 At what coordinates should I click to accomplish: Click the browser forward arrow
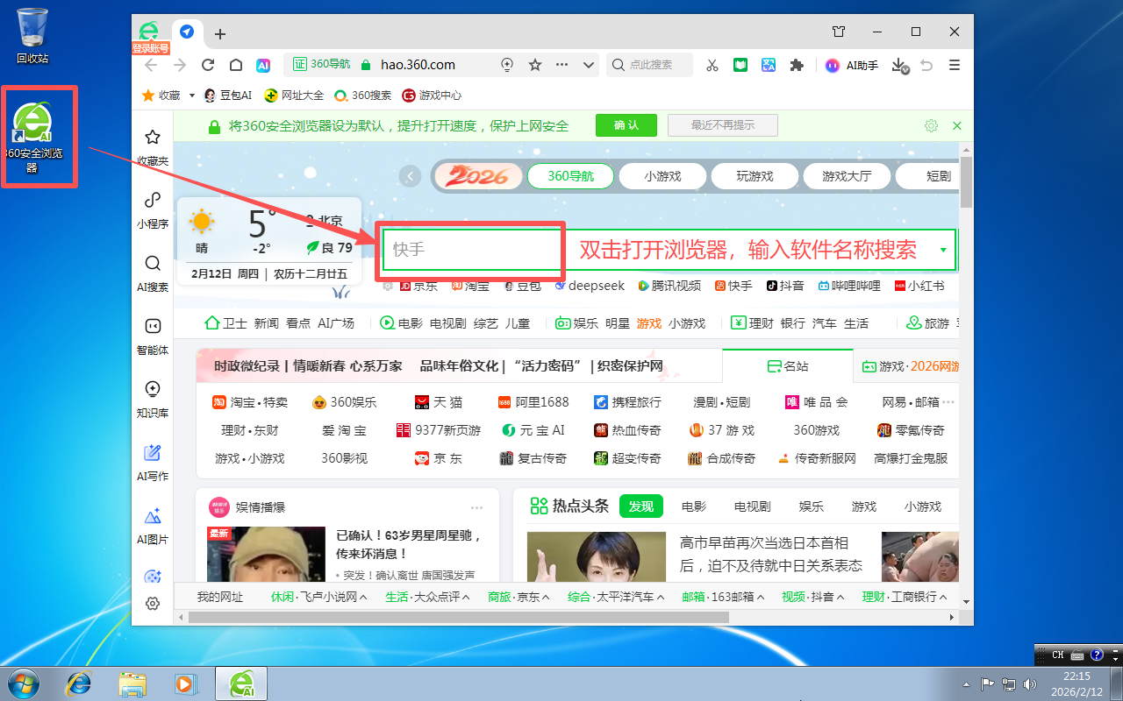click(180, 65)
